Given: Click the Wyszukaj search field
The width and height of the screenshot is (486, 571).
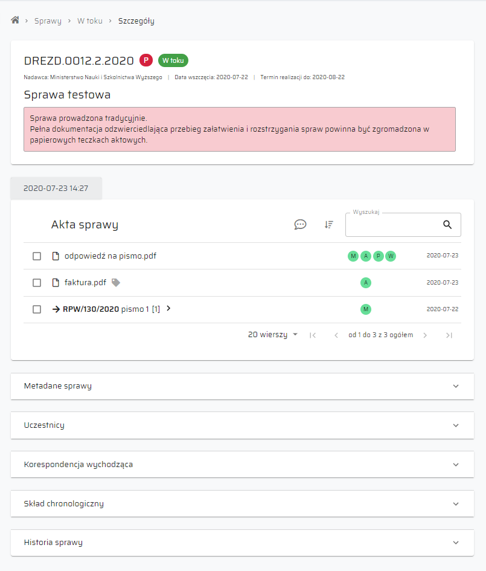Looking at the screenshot, I should [x=392, y=225].
